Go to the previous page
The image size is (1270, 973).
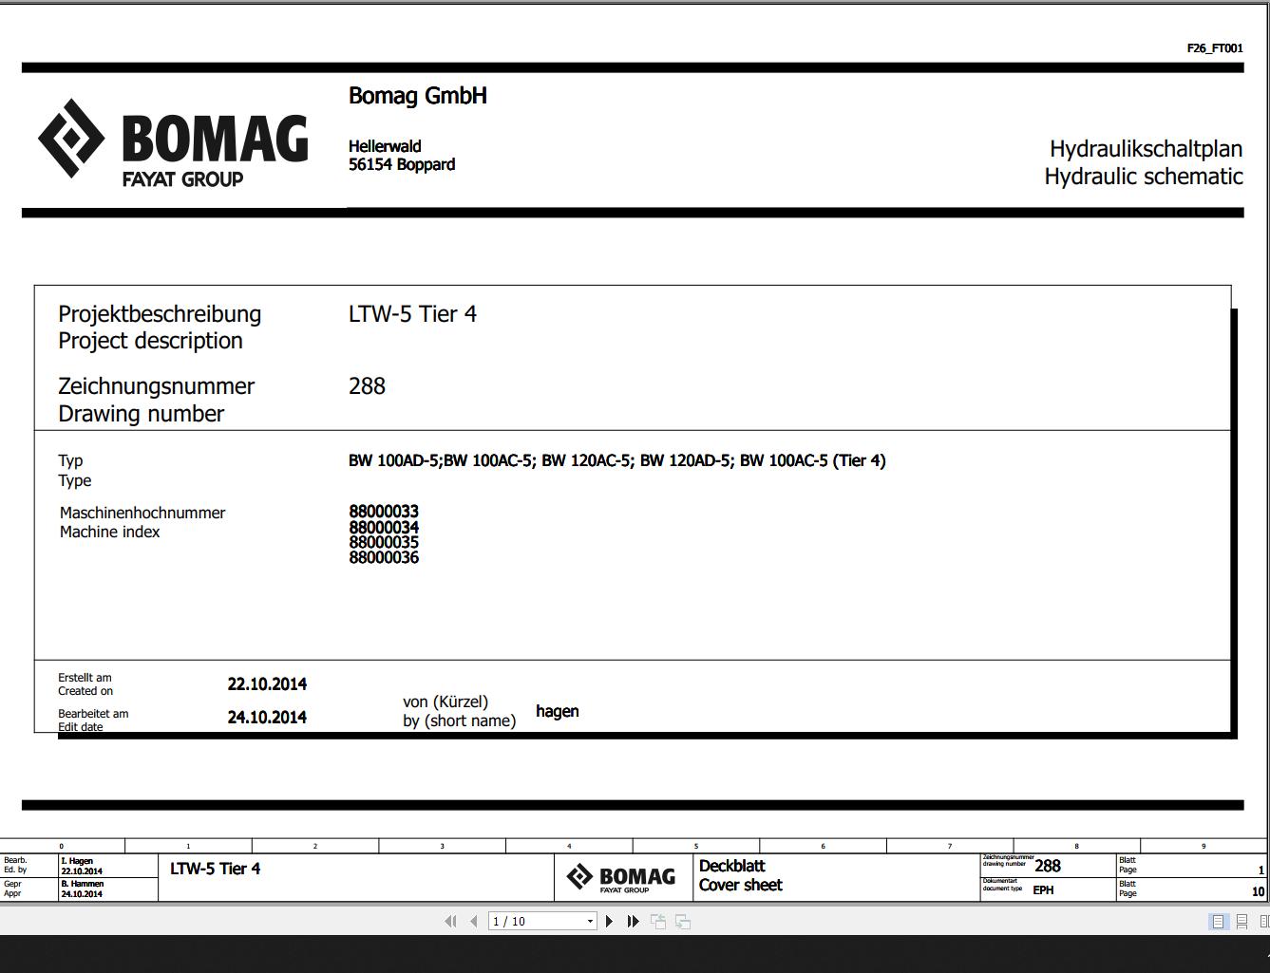click(473, 921)
